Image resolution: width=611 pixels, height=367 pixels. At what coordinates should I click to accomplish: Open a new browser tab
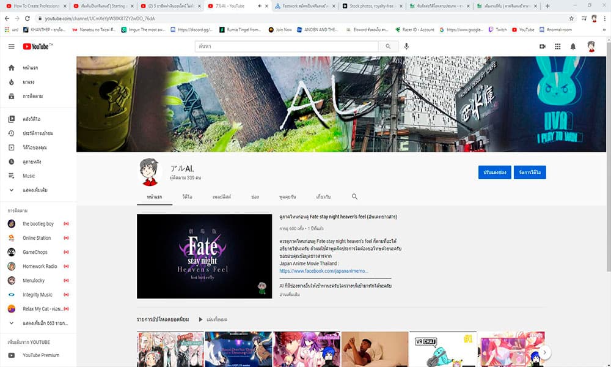[x=547, y=6]
